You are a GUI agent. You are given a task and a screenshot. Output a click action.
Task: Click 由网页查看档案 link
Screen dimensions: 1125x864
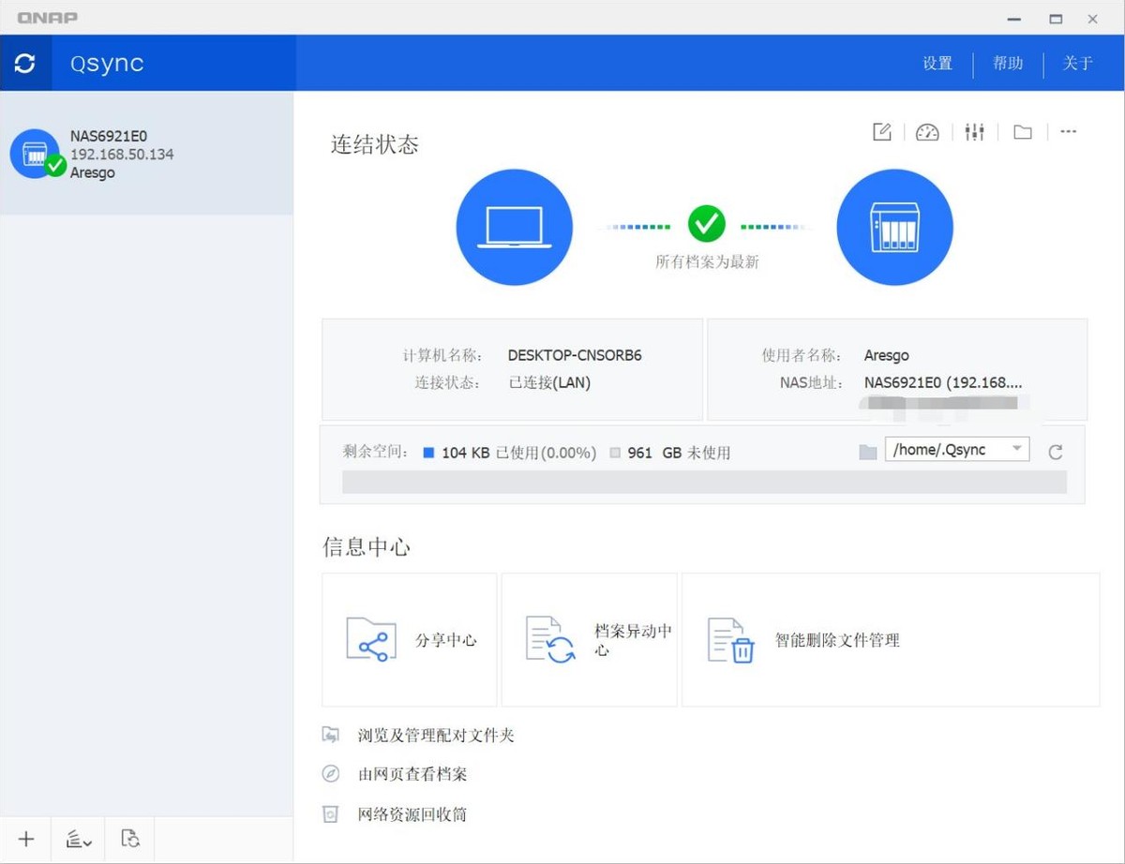(412, 774)
